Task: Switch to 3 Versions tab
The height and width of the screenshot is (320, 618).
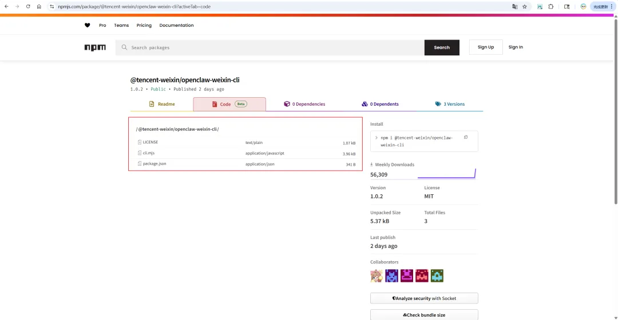Action: (x=450, y=104)
